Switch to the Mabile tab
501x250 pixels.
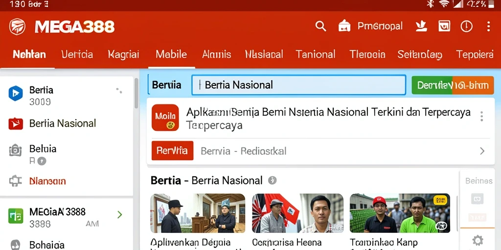click(x=171, y=54)
